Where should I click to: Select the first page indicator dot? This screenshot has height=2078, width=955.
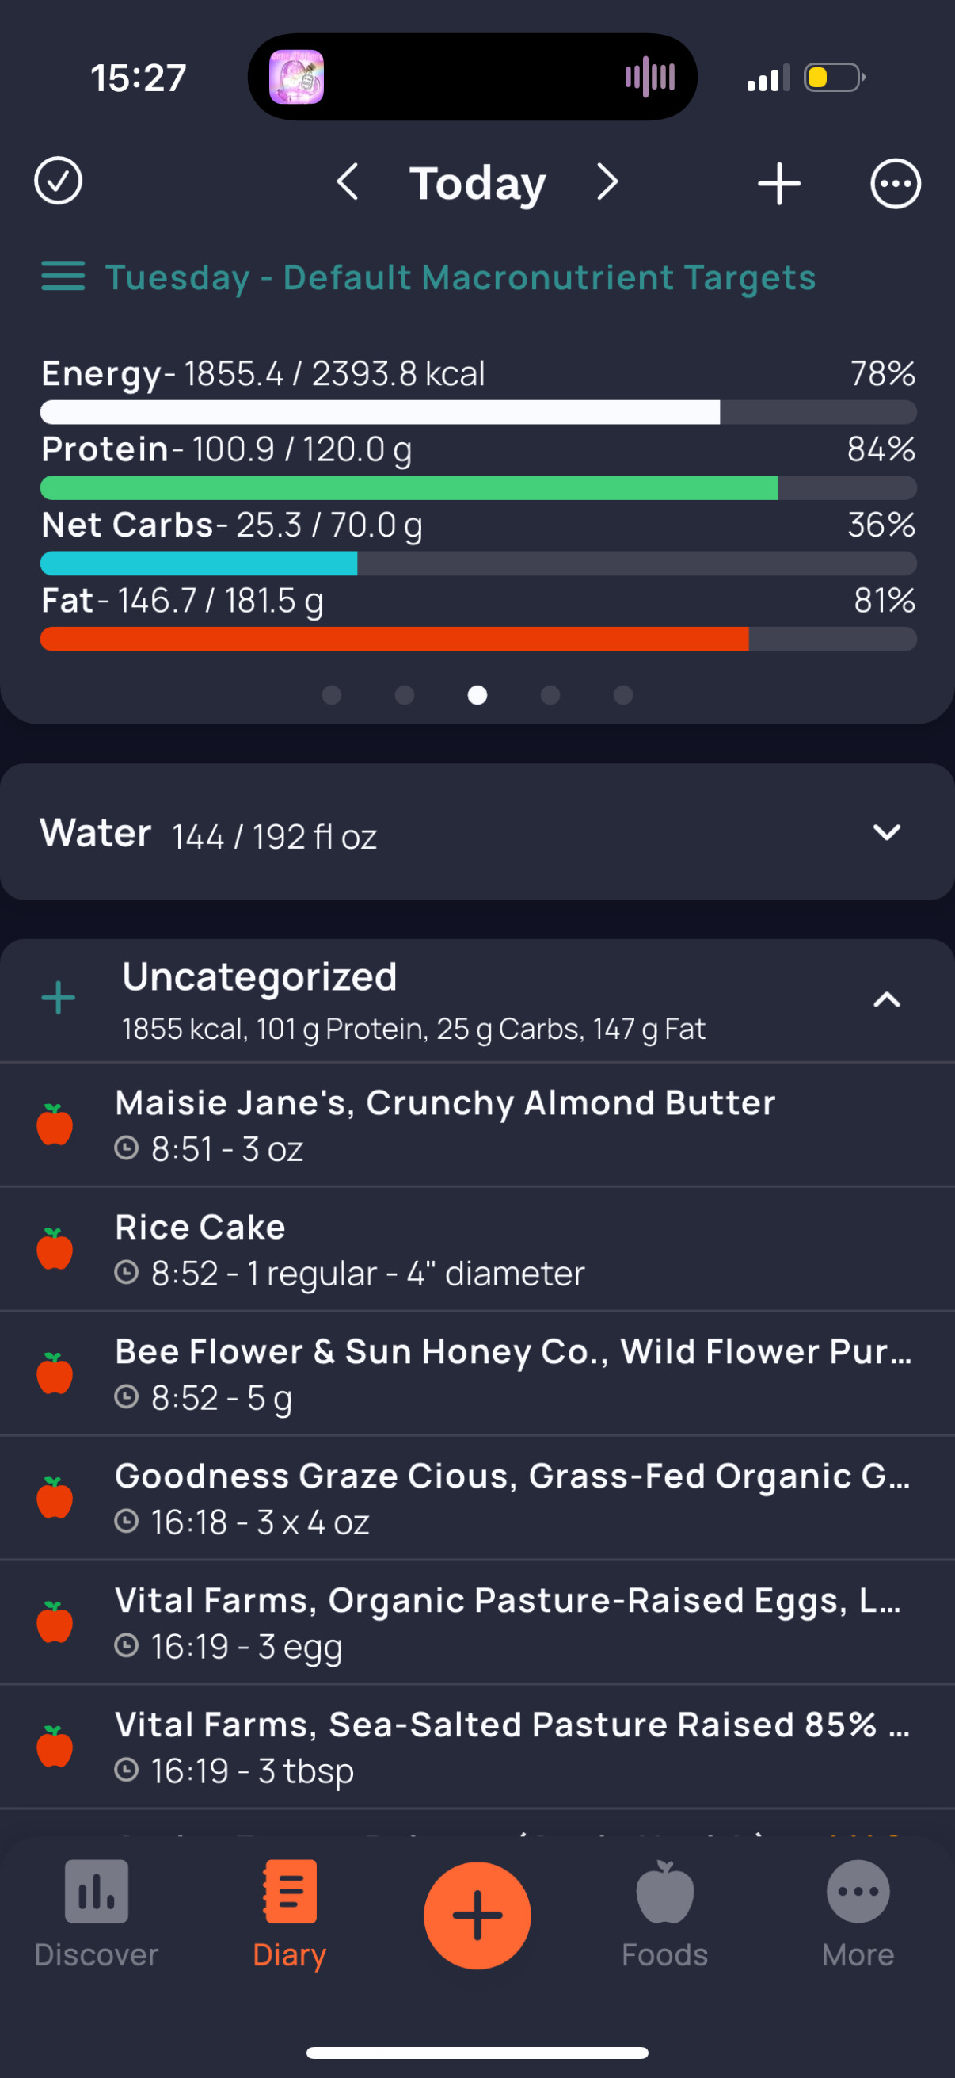(x=332, y=695)
